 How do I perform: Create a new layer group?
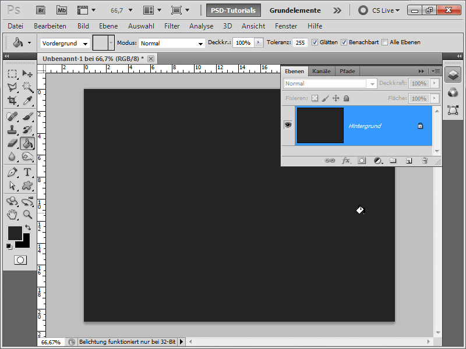coord(393,161)
